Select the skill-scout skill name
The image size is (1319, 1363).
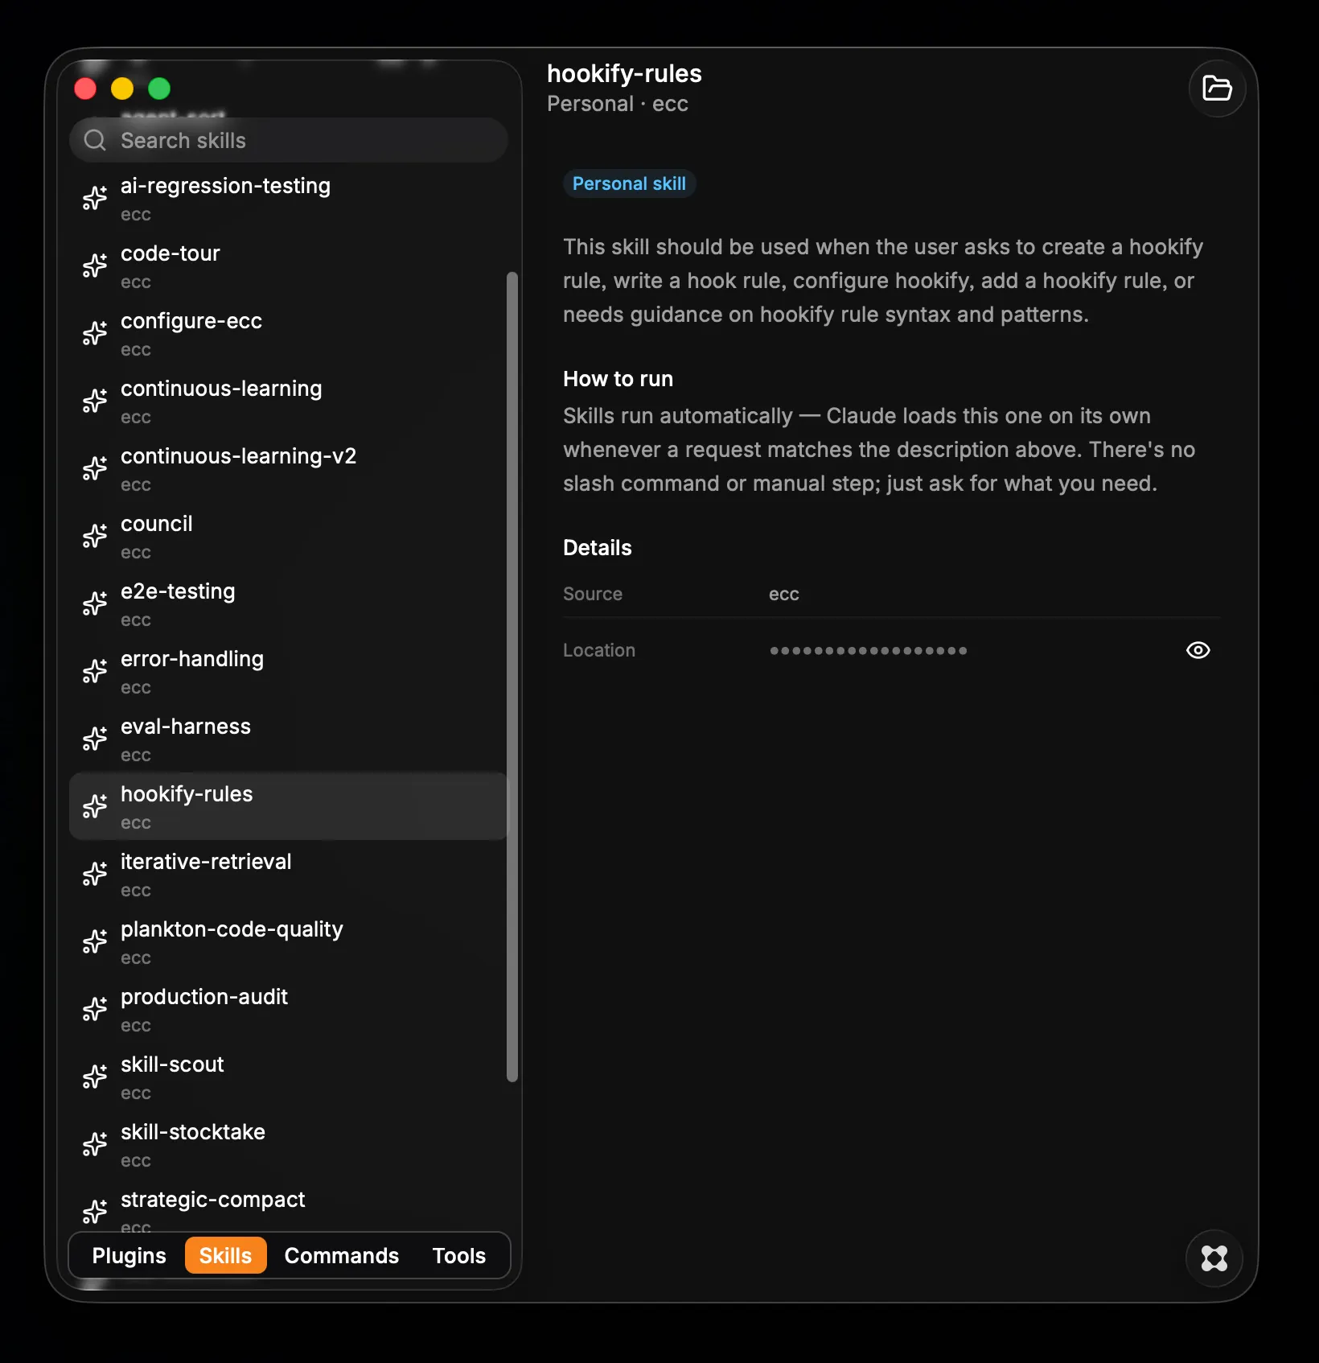click(172, 1064)
